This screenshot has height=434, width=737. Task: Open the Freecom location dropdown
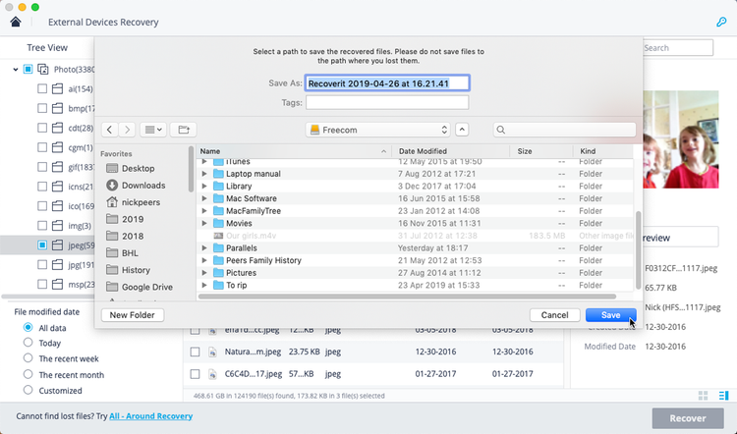pos(378,130)
